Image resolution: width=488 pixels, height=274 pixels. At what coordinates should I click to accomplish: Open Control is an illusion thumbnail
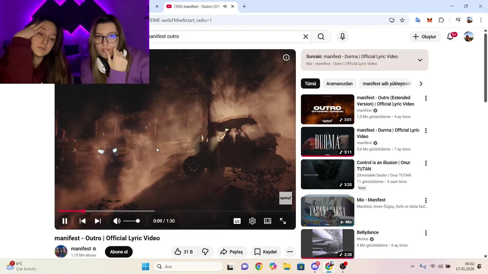(327, 174)
